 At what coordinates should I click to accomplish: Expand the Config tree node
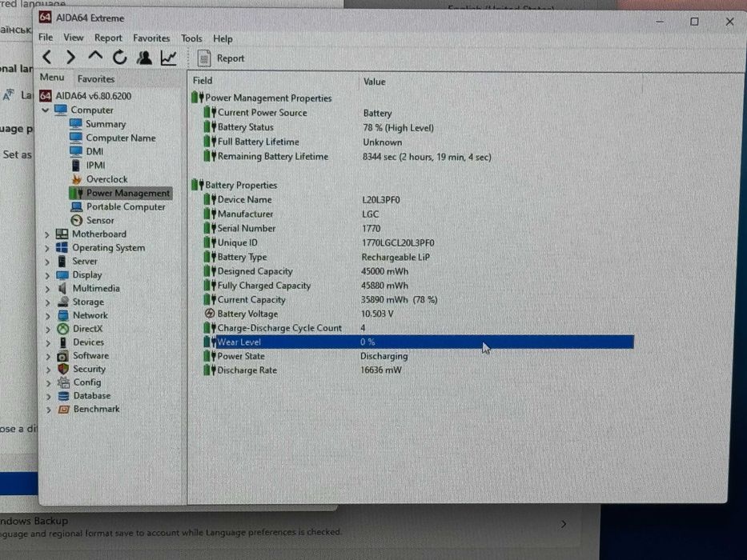click(x=48, y=382)
